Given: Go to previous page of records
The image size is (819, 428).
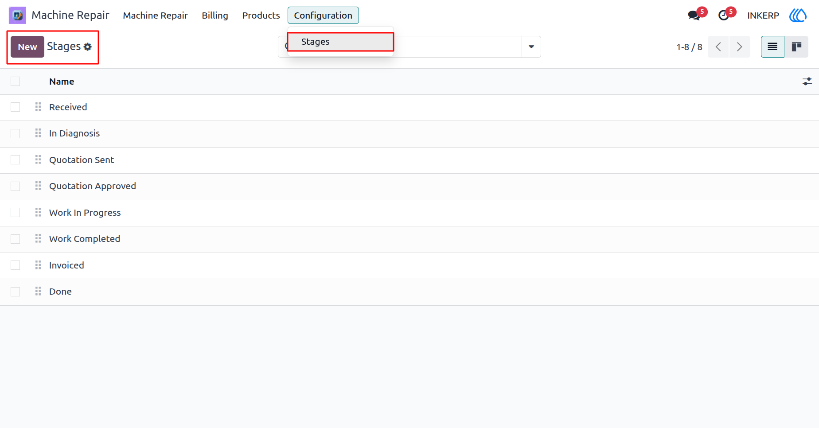Looking at the screenshot, I should coord(718,47).
